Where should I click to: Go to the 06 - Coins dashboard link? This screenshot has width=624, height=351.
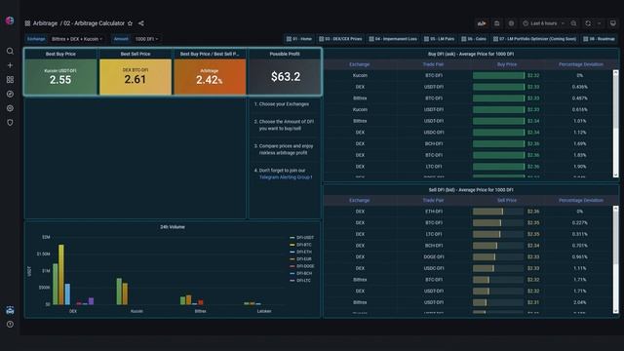(x=474, y=39)
